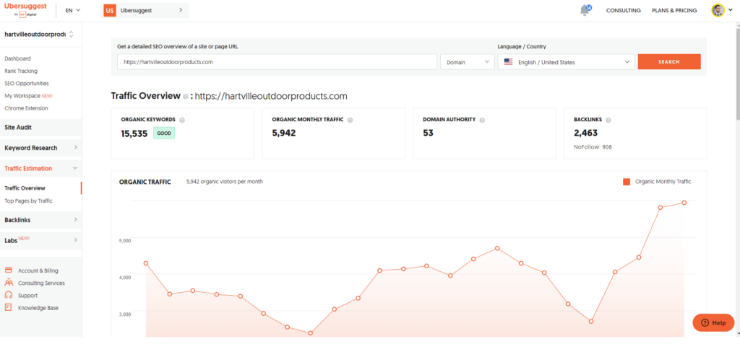The width and height of the screenshot is (740, 344).
Task: Click info icon next to Organic Keywords
Action: click(x=182, y=120)
